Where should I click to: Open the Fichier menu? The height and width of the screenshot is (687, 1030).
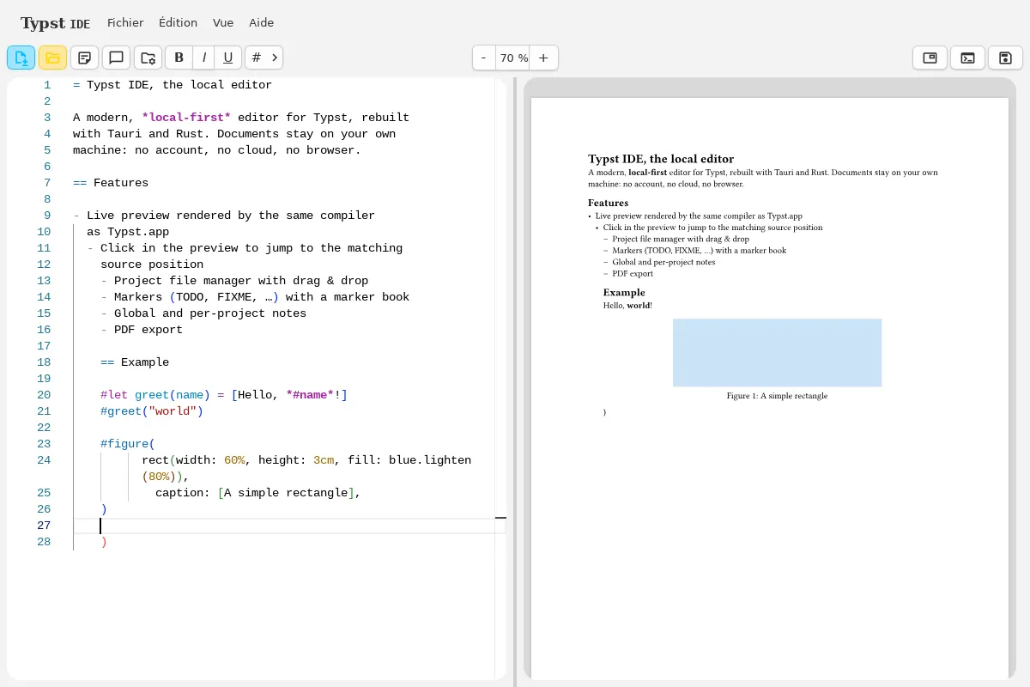tap(125, 23)
